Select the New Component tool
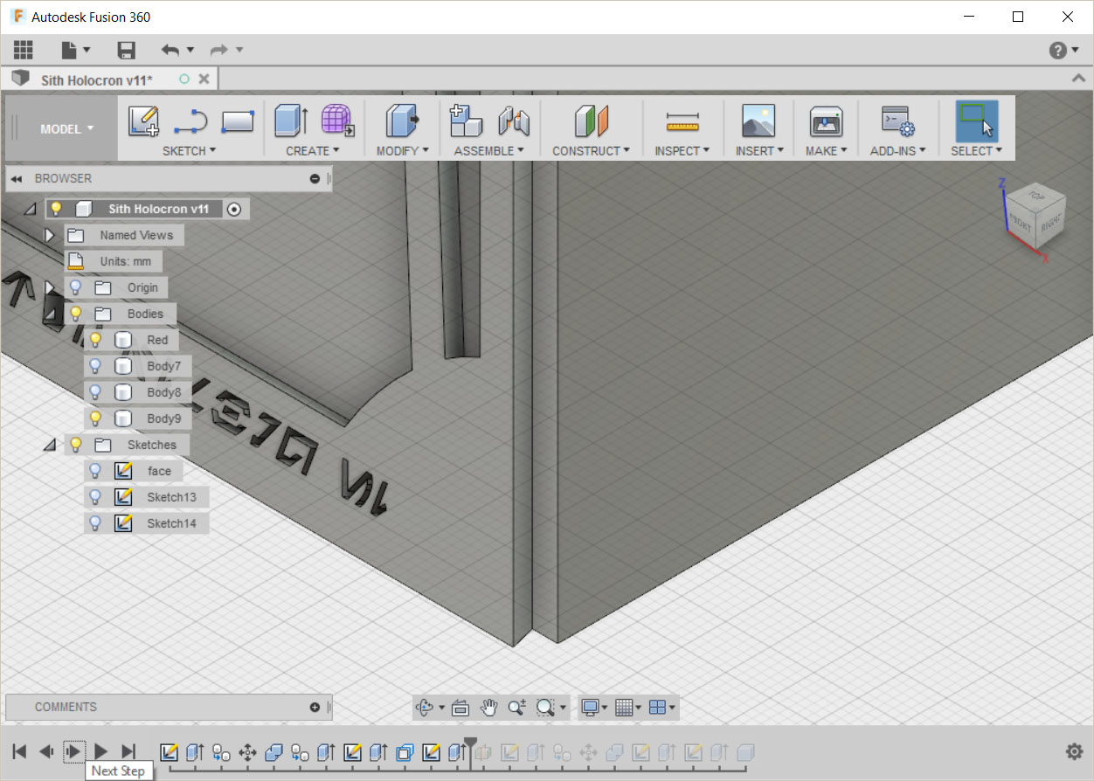 tap(466, 121)
